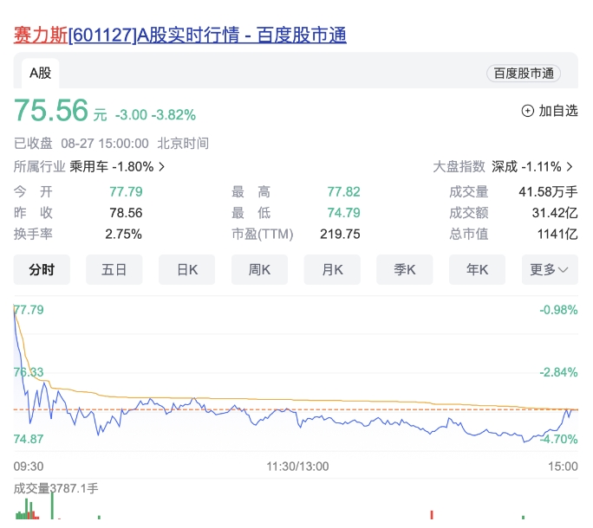Click the percent change -3.82%
This screenshot has width=593, height=528.
pos(173,115)
